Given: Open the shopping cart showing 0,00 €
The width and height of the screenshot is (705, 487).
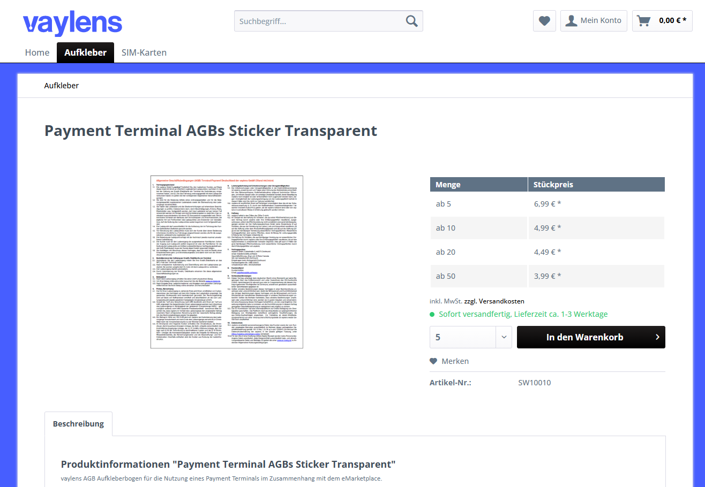Looking at the screenshot, I should click(662, 20).
